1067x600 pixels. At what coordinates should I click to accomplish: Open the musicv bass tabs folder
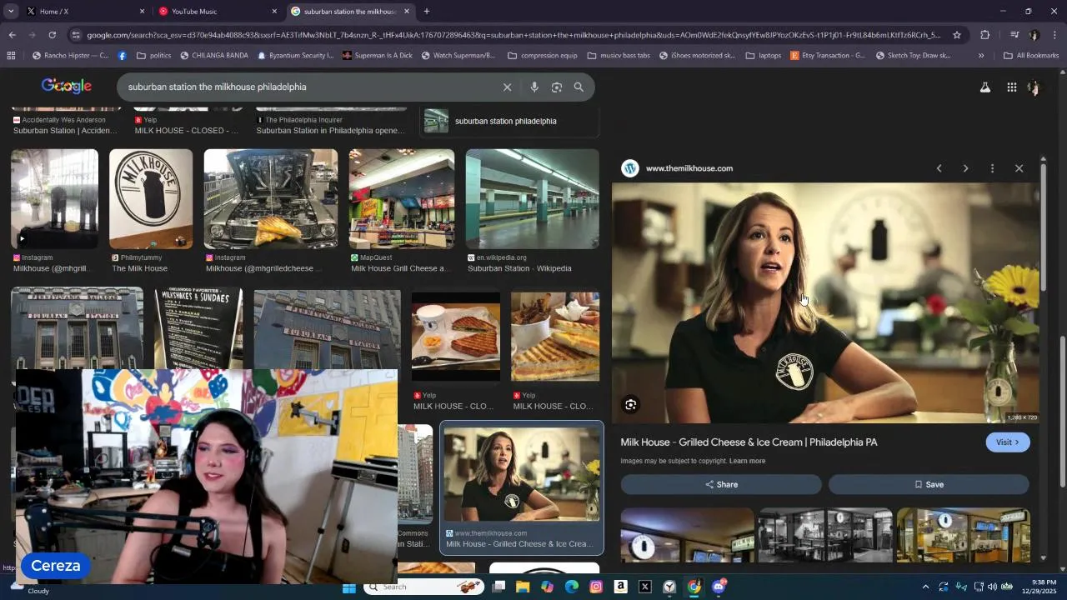(x=619, y=56)
